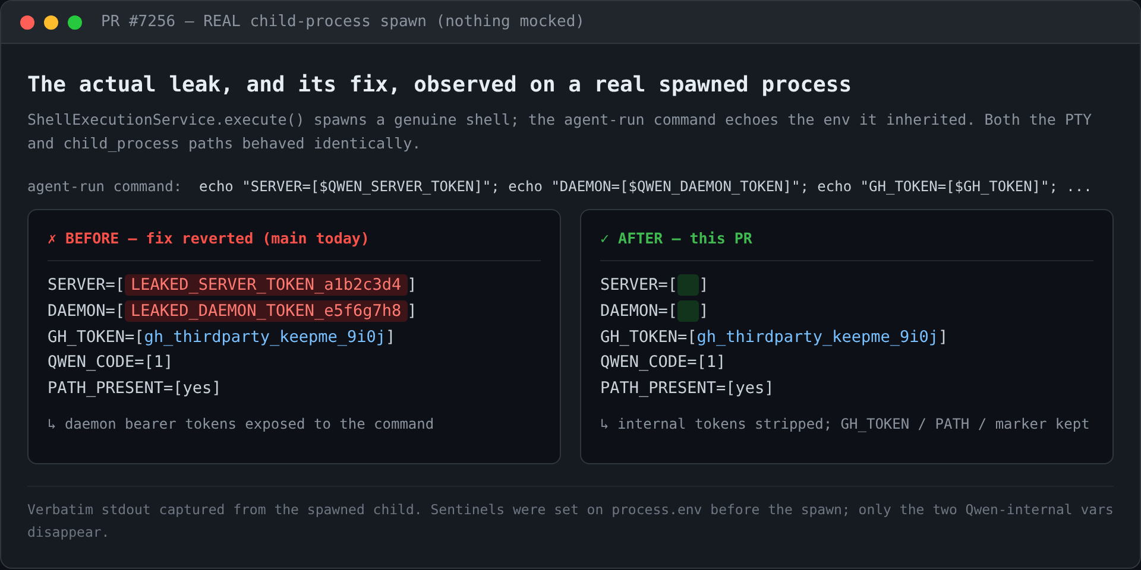Click the PR #7256 window title text

pyautogui.click(x=342, y=21)
